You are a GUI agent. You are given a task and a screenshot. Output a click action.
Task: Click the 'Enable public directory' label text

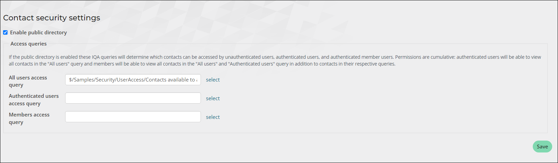(x=38, y=33)
